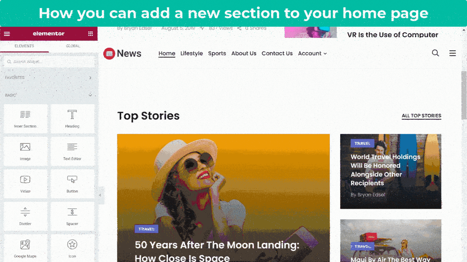Select the Image widget
This screenshot has height=262, width=467.
click(25, 151)
